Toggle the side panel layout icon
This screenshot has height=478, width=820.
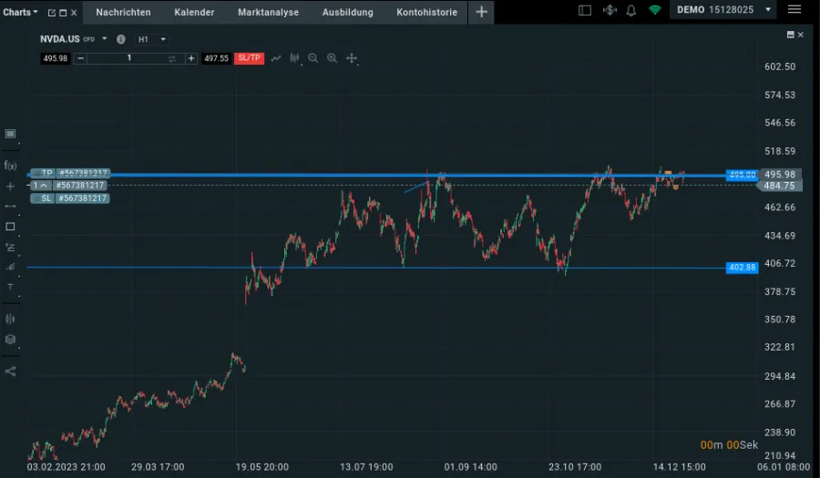(x=585, y=11)
